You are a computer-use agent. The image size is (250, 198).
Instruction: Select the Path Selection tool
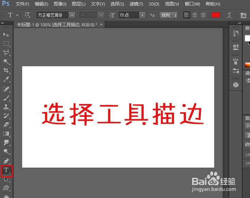(x=6, y=179)
